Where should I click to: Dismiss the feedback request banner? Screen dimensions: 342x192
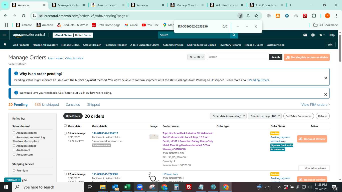click(325, 94)
